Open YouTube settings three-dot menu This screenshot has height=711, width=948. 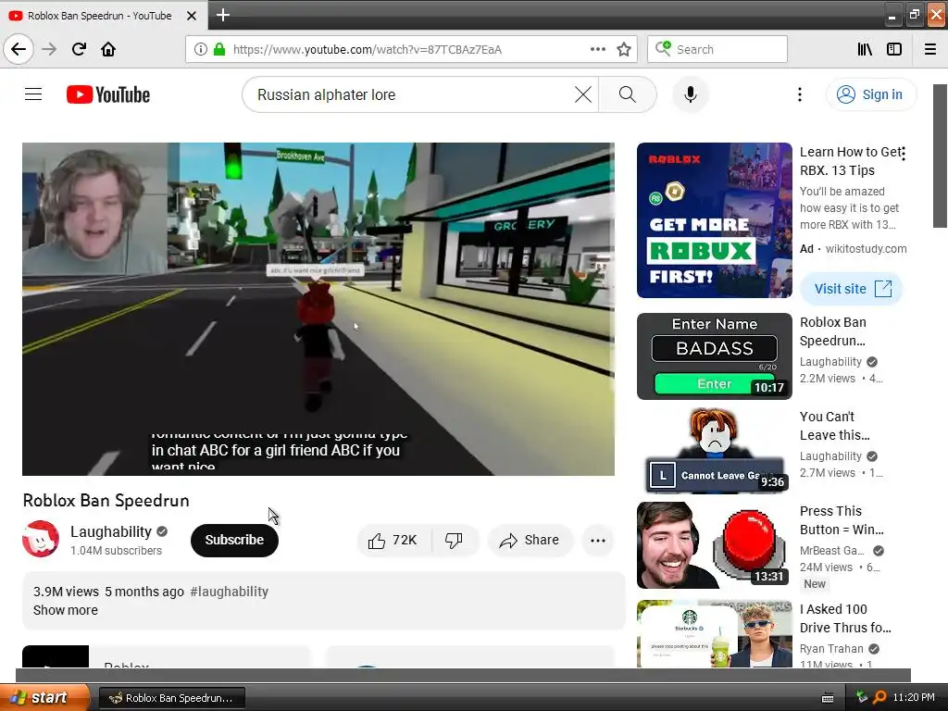(x=799, y=94)
